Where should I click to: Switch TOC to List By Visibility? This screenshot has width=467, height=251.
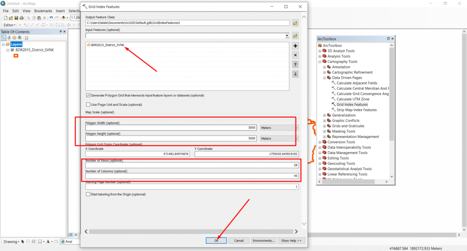pyautogui.click(x=14, y=38)
